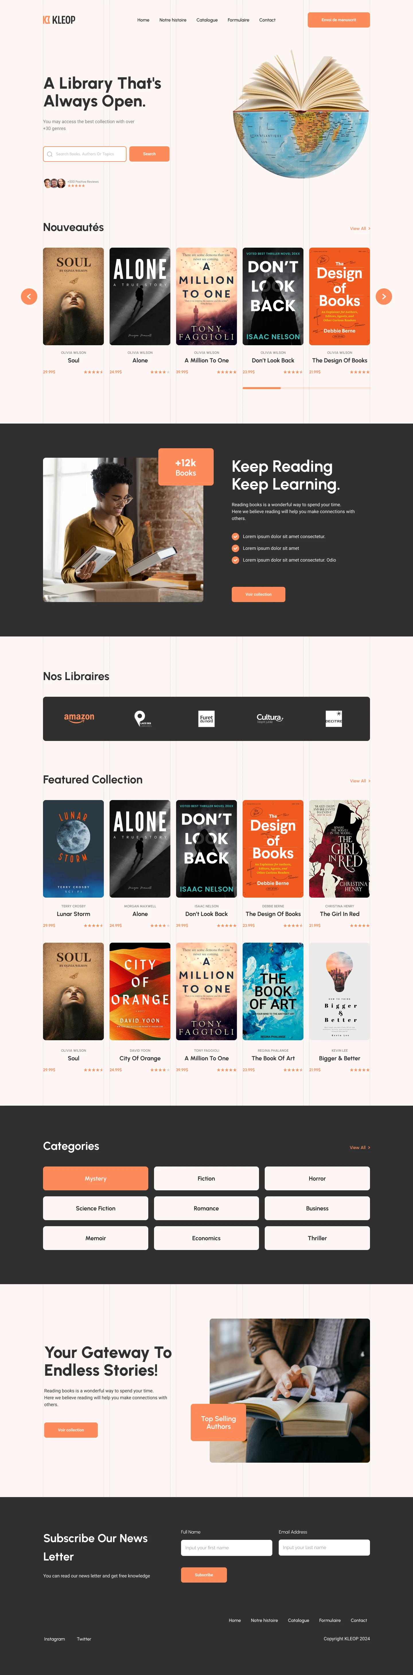Open the Amazon bookseller logo
This screenshot has height=1675, width=413.
click(79, 718)
